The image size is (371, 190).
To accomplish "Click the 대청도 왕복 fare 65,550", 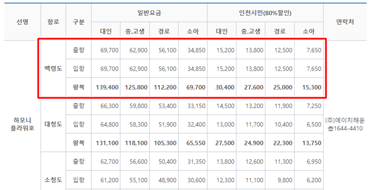I will (x=196, y=143).
